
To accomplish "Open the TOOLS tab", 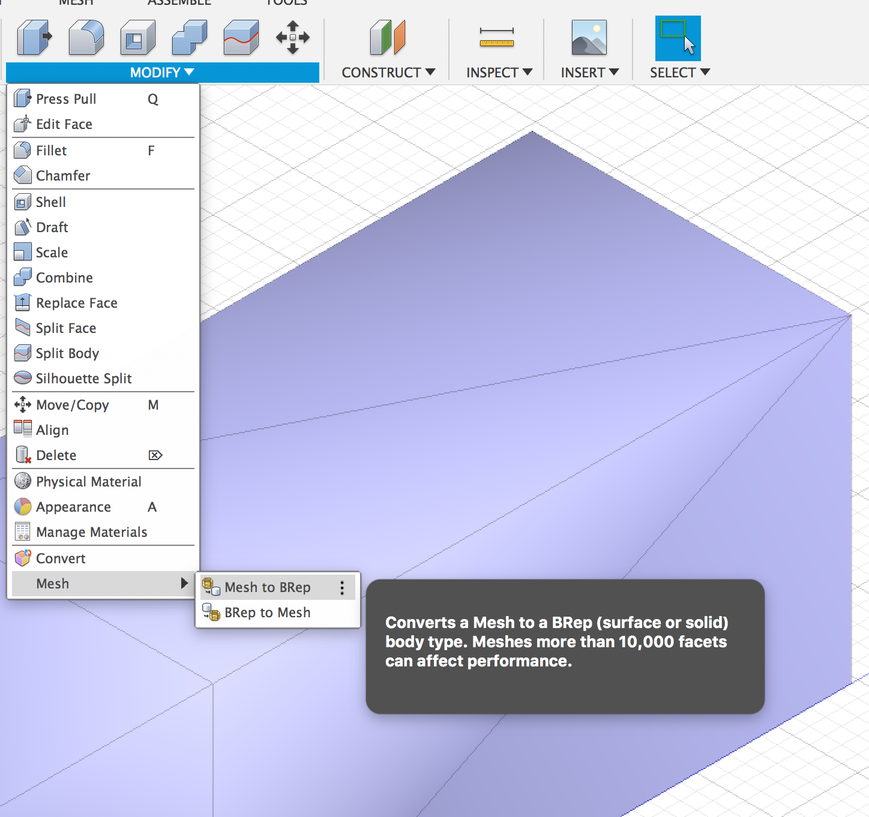I will (x=286, y=3).
